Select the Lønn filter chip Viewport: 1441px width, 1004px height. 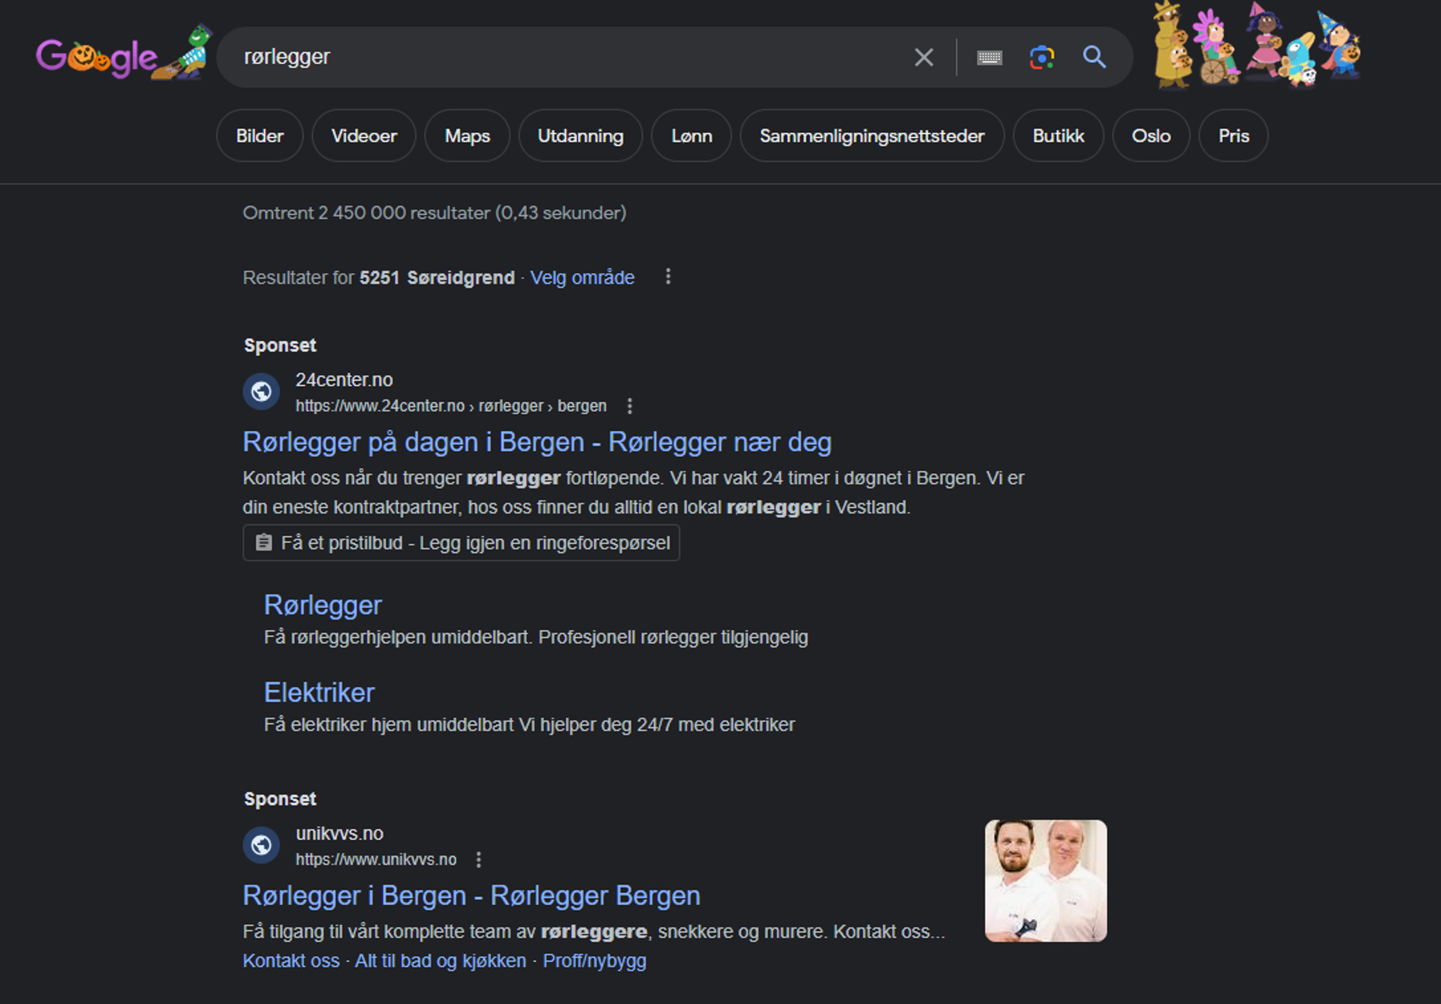click(692, 136)
